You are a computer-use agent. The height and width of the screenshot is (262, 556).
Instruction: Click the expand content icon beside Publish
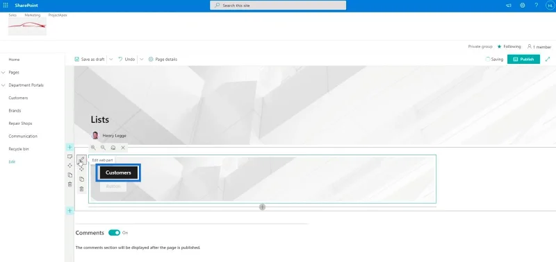tap(548, 60)
